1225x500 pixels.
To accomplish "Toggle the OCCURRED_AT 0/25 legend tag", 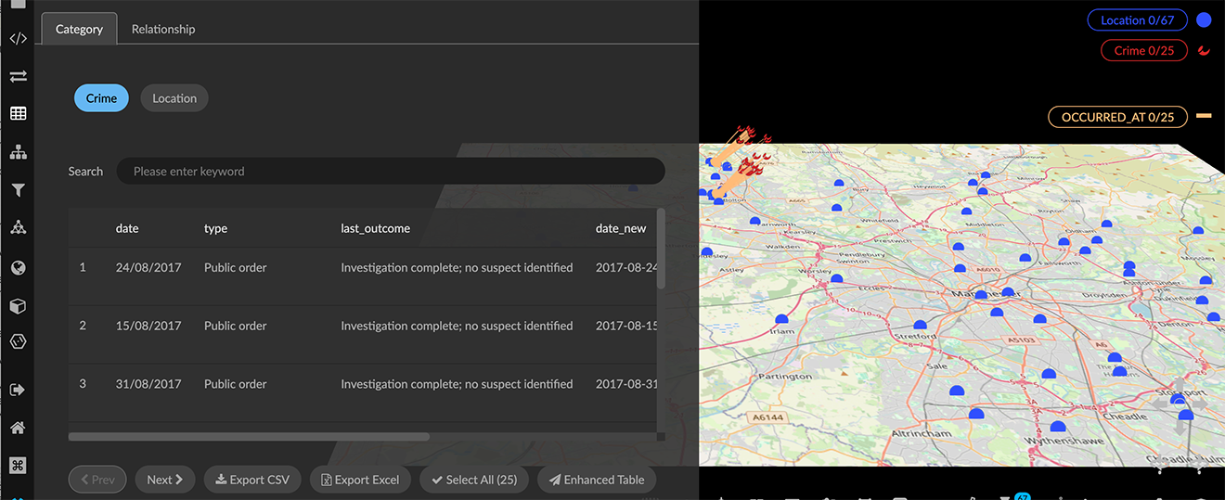I will (x=1117, y=117).
